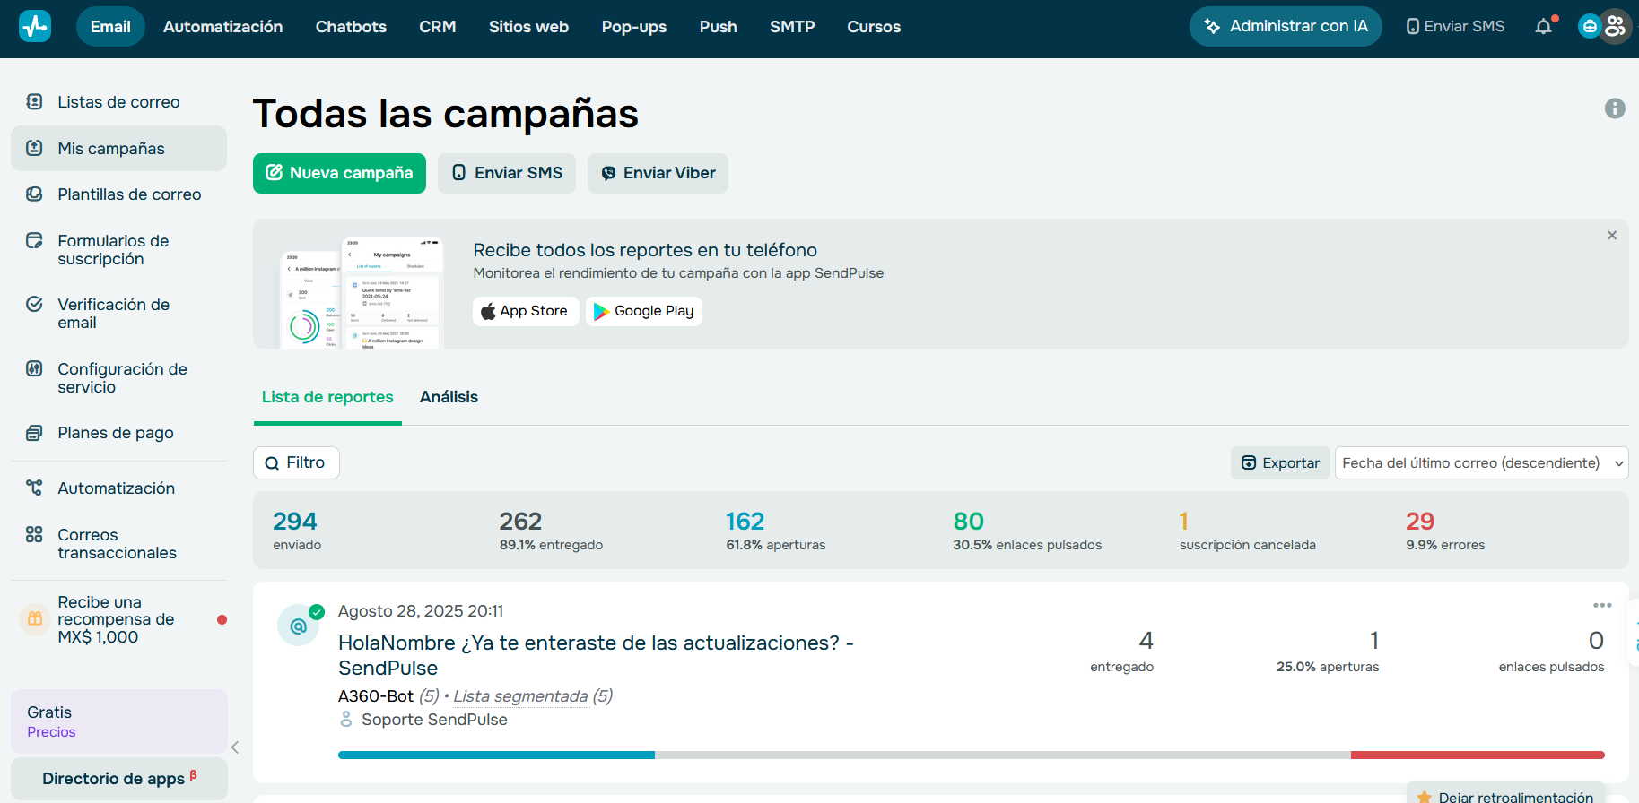Viewport: 1639px width, 803px height.
Task: Open Chatbots in top navigation
Action: tap(351, 27)
